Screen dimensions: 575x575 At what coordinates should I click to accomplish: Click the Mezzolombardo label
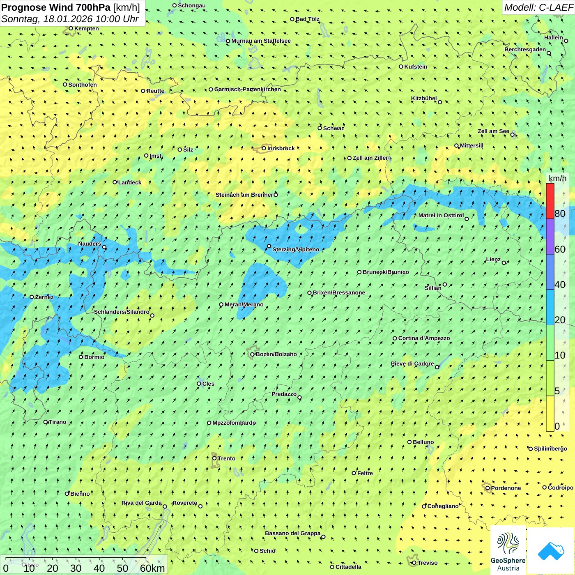pos(234,423)
